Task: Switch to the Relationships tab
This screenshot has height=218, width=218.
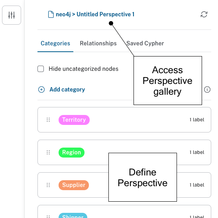Action: pos(98,43)
